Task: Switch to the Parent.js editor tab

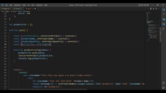Action: click(18, 9)
